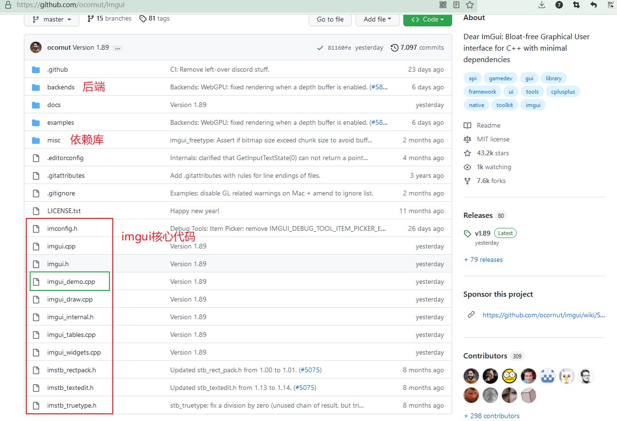This screenshot has width=617, height=421.
Task: Open ocornut's avatar in commit header
Action: [36, 47]
